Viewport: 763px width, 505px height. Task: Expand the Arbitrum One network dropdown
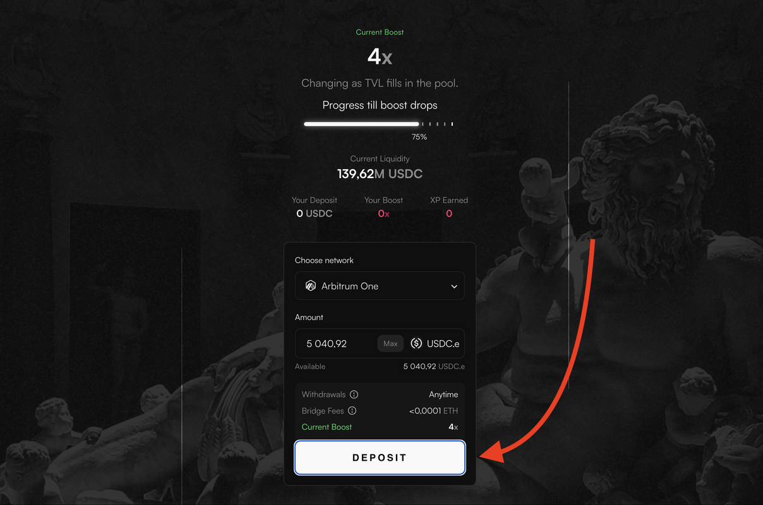380,286
